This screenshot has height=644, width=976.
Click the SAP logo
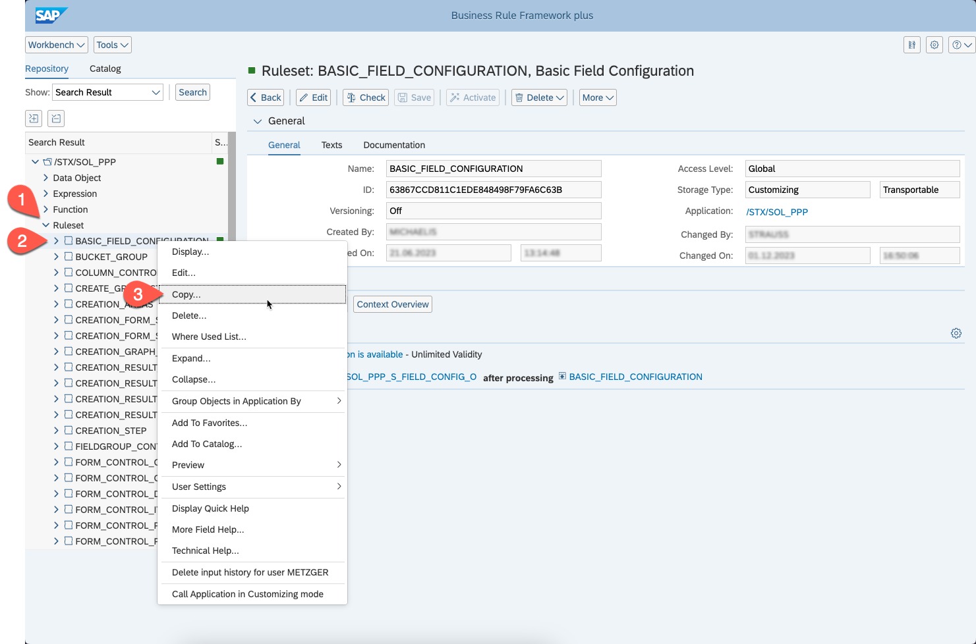[48, 15]
